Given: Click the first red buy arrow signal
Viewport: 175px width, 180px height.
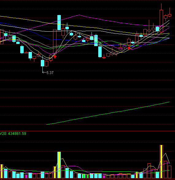Looking at the screenshot, I should 55,57.
